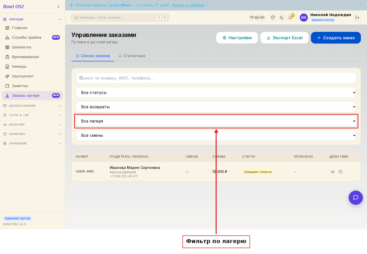
Task: Click the Hotel OS2 logo
Action: [x=13, y=7]
